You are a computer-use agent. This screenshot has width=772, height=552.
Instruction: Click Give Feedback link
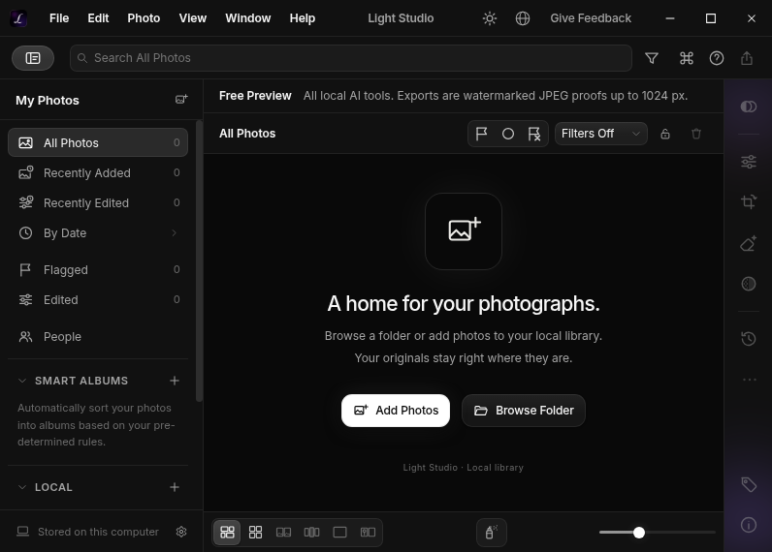tap(591, 18)
